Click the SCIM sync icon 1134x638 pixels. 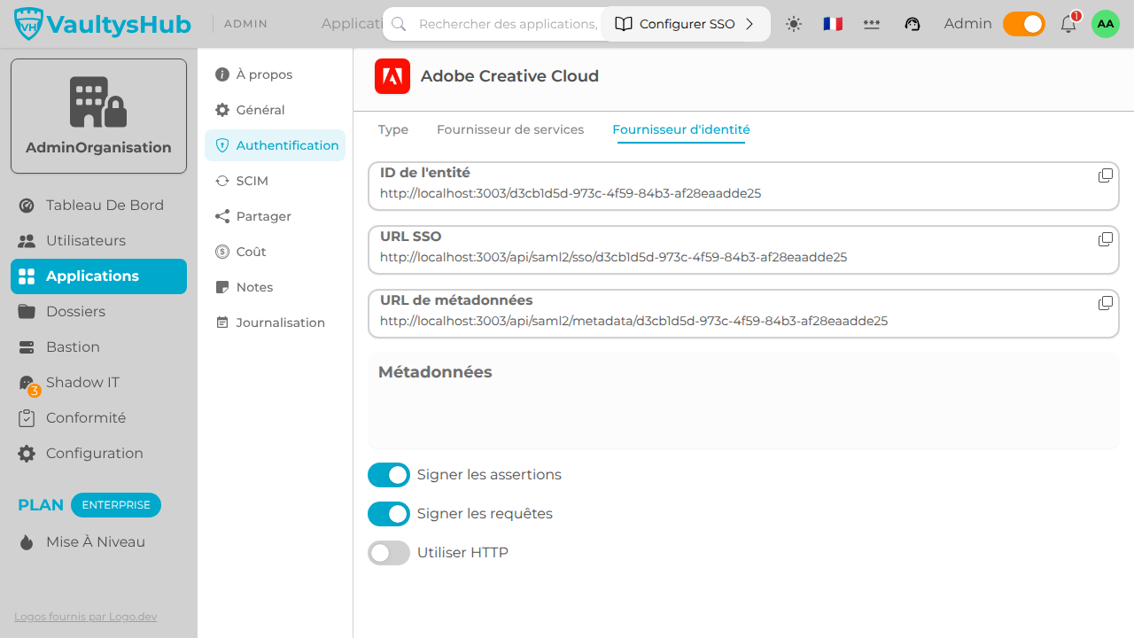222,181
